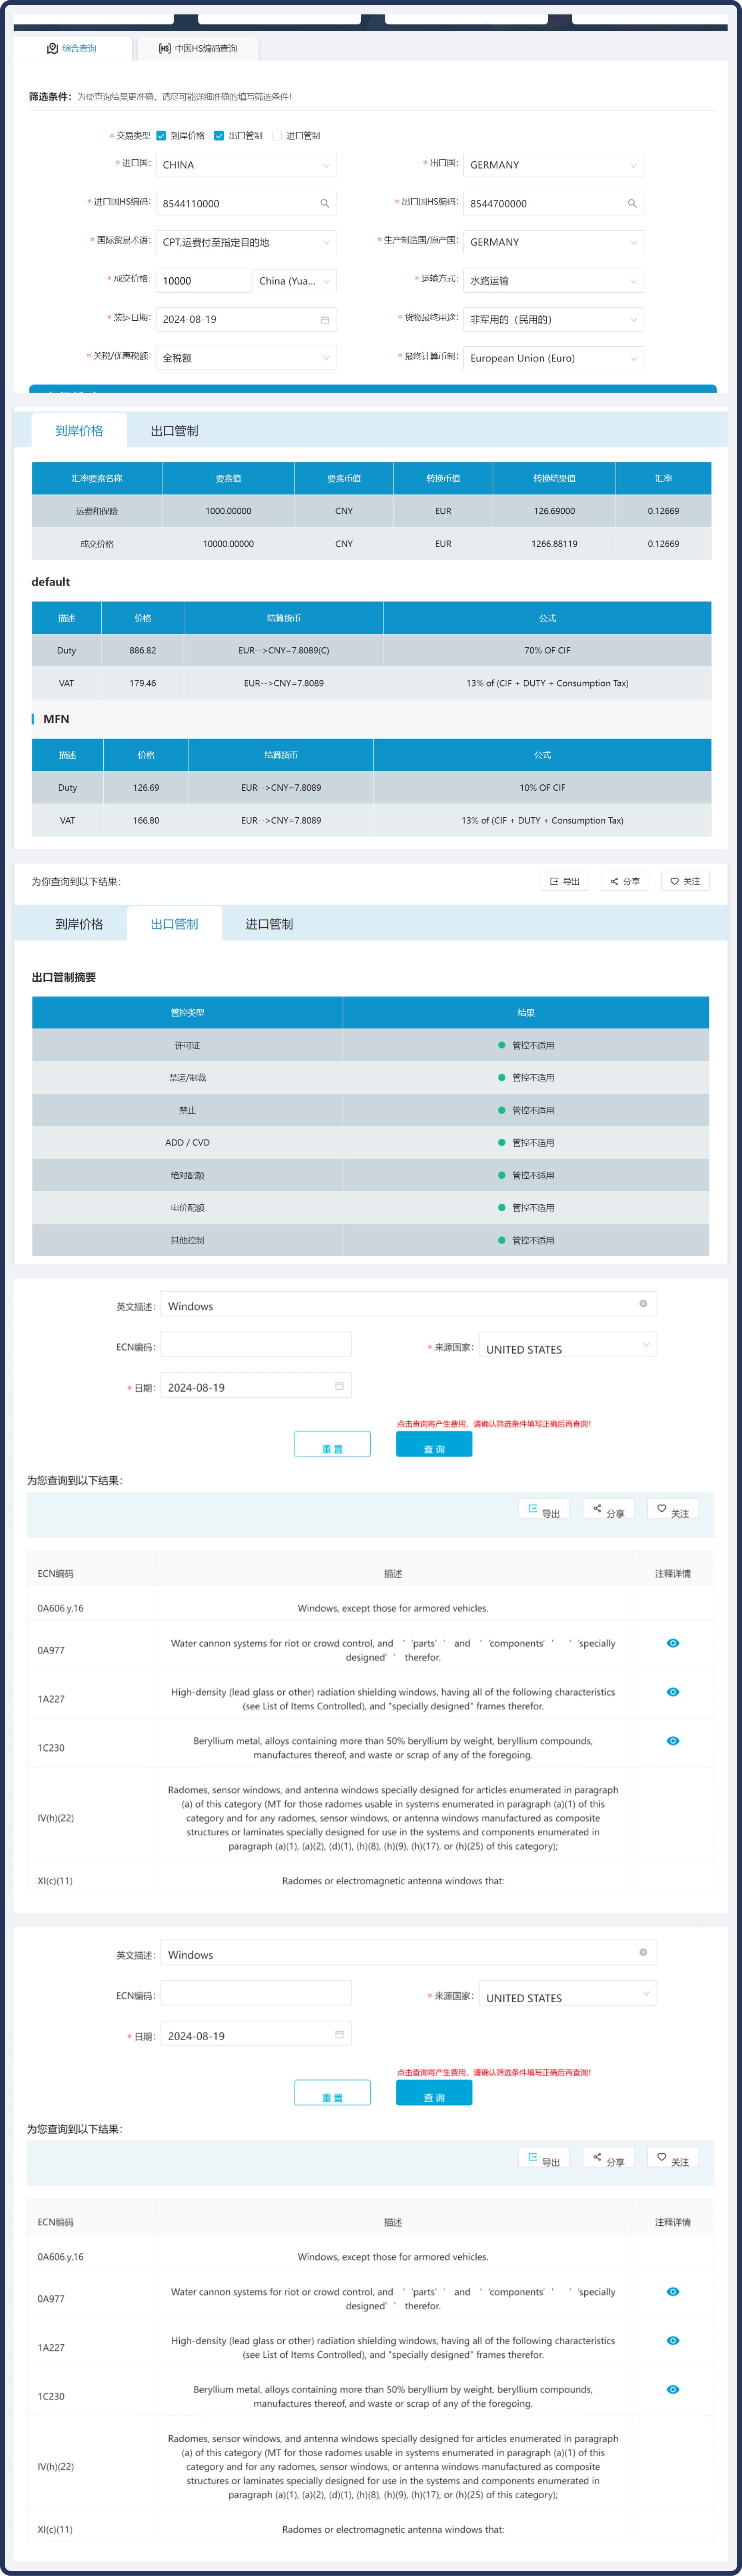Open calendar icon in 装运日期 field

pyautogui.click(x=324, y=320)
